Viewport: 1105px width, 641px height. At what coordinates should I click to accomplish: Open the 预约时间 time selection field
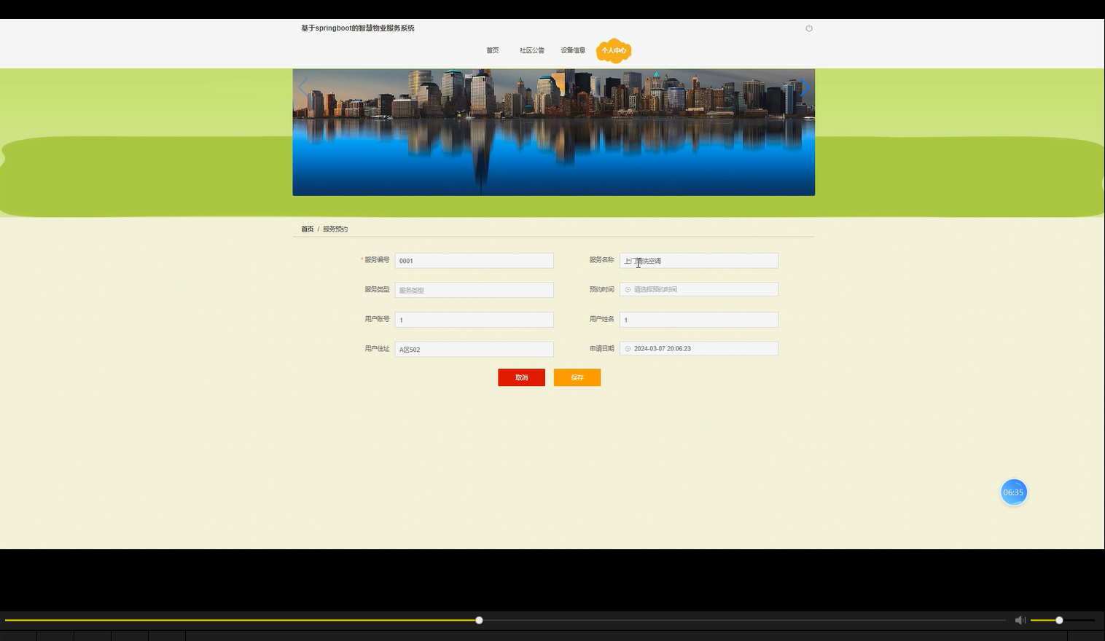pos(698,289)
